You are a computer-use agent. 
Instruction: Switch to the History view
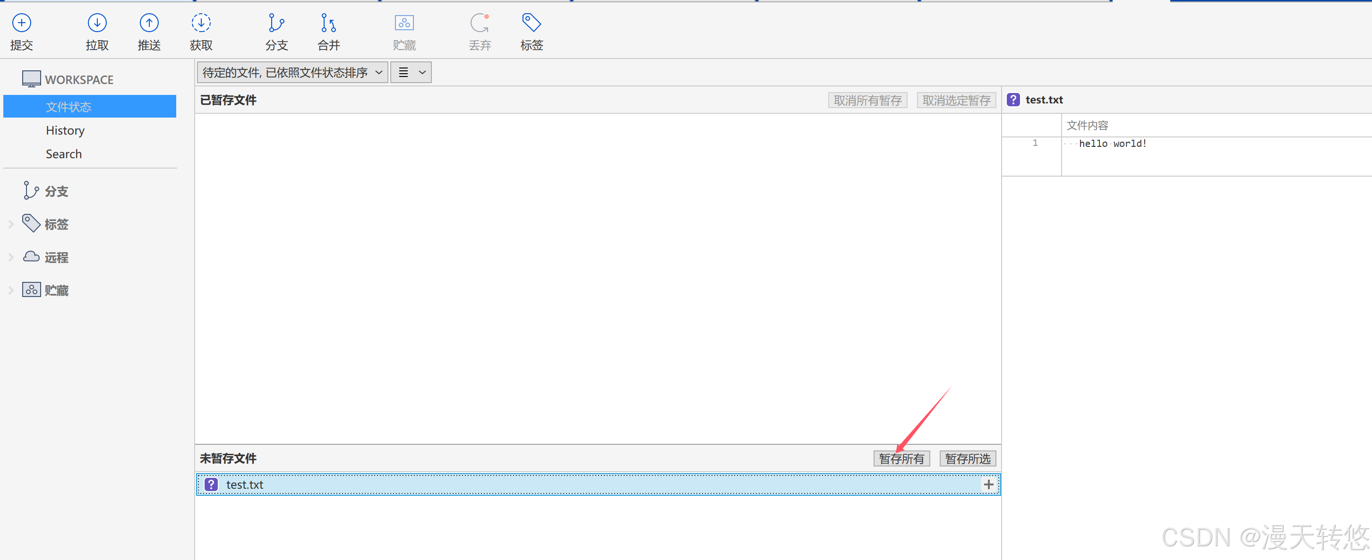point(65,130)
